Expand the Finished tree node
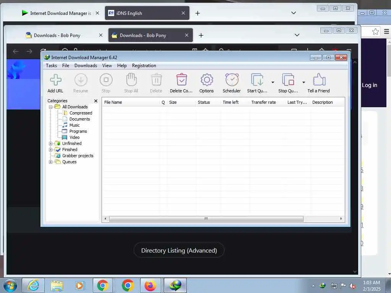 click(51, 150)
